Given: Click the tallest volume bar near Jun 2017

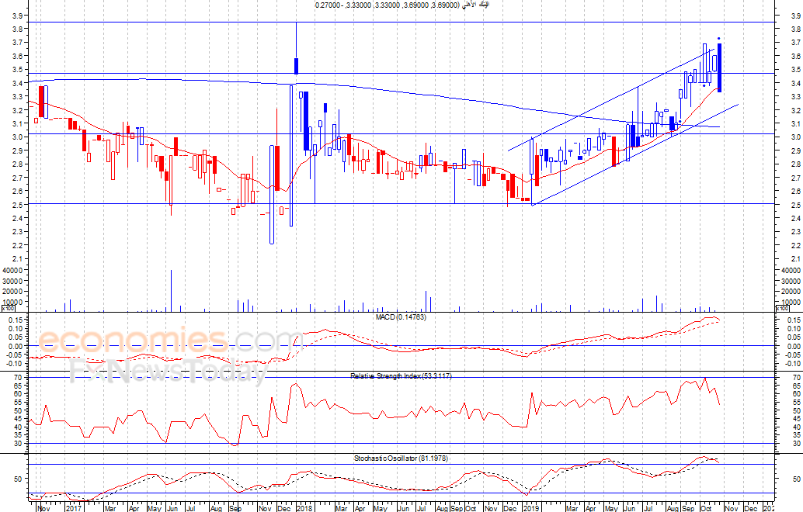Looking at the screenshot, I should [x=171, y=291].
